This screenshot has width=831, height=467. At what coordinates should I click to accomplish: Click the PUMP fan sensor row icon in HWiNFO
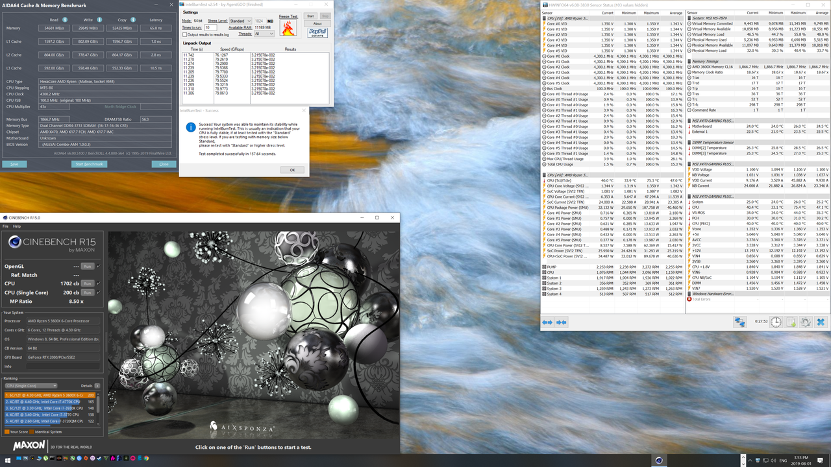tap(544, 267)
